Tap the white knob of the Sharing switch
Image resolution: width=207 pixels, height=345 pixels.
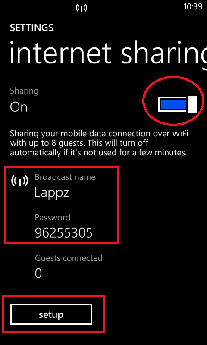pos(192,104)
